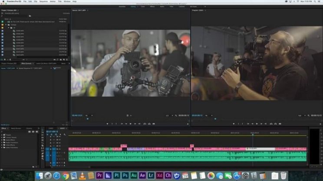The image size is (323, 181).
Task: Open Source monitor playback resolution dropdown
Action: [x=169, y=116]
